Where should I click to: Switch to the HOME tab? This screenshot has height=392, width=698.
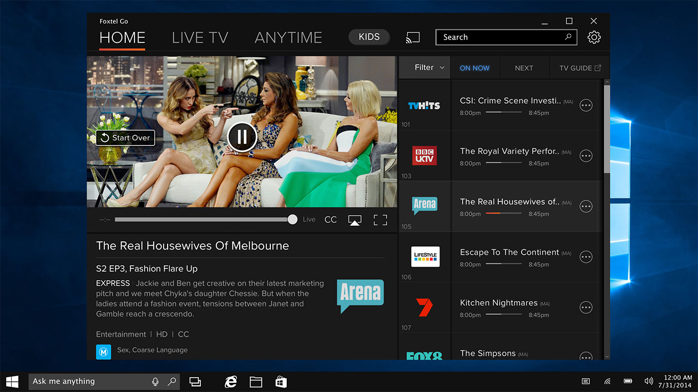click(122, 38)
